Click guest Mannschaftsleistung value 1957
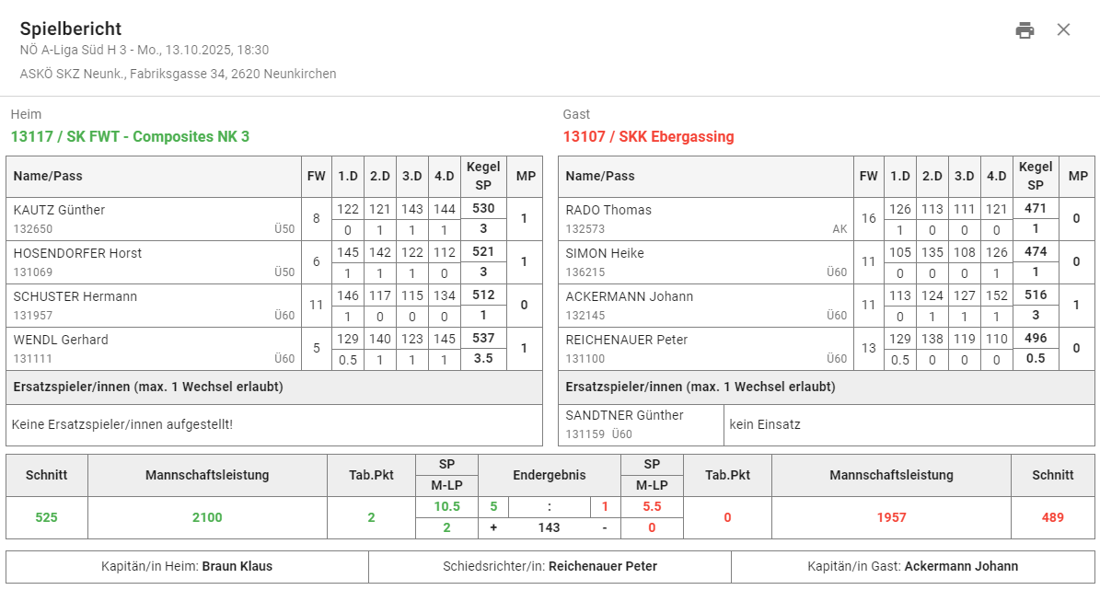1100x590 pixels. tap(891, 517)
